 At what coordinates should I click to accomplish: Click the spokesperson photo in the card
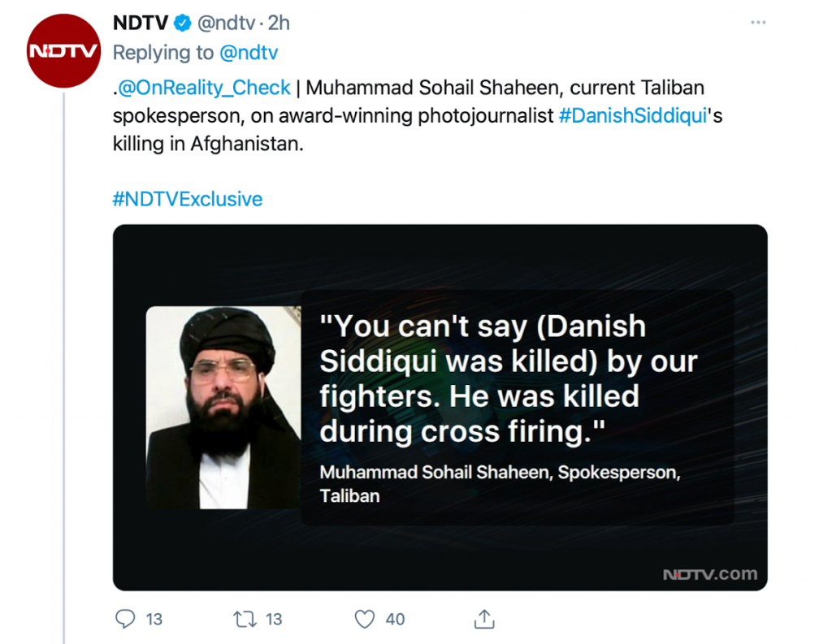click(x=223, y=408)
